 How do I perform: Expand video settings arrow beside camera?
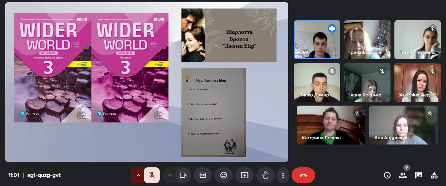[169, 175]
